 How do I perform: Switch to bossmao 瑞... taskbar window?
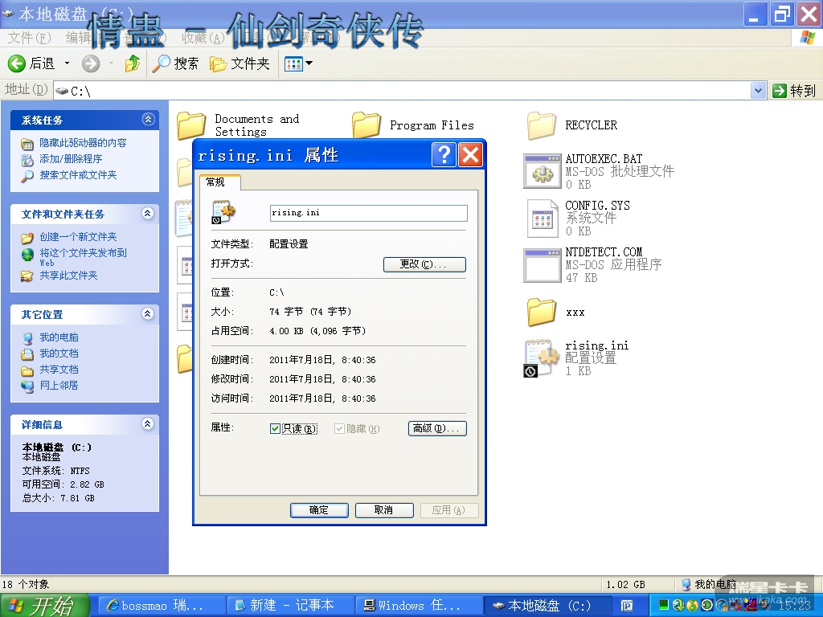[x=162, y=606]
